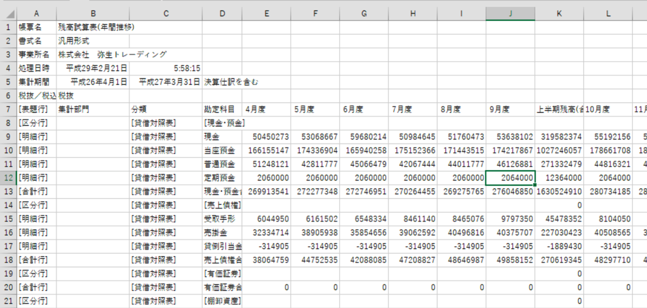647x308 pixels.
Task: Click 10月度 column heading cell
Action: coord(608,109)
